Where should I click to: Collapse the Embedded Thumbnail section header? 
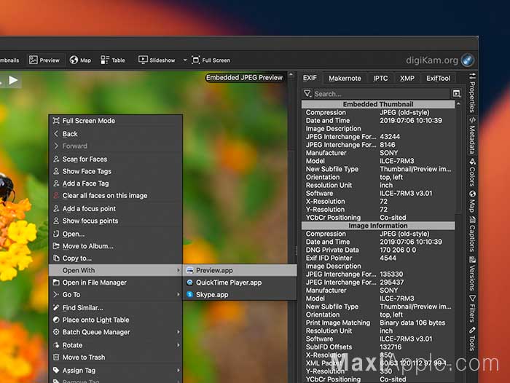378,104
